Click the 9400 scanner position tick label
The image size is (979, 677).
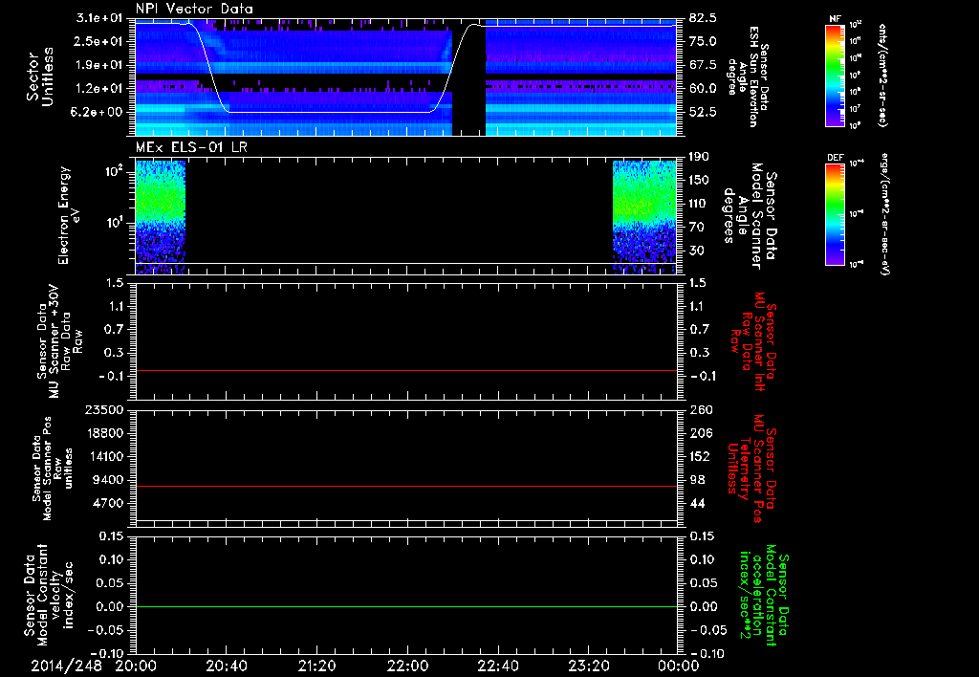point(108,480)
